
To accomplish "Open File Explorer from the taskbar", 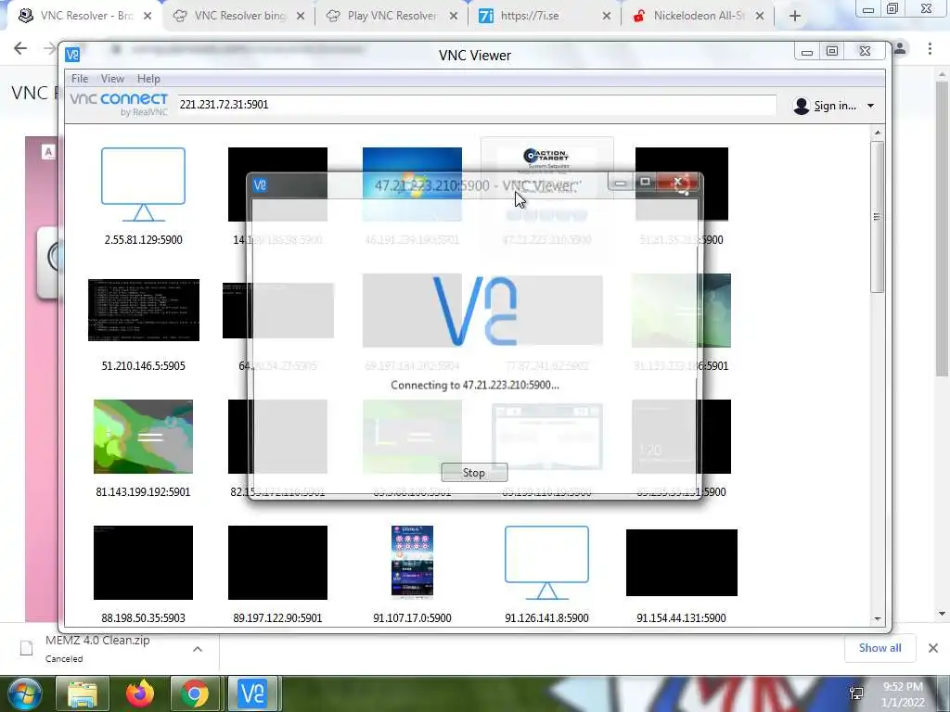I will pyautogui.click(x=83, y=693).
